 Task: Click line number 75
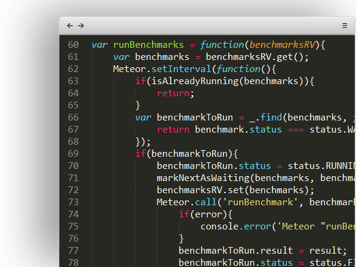coord(73,226)
